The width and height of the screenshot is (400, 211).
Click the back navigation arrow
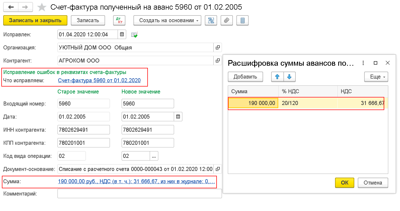(11, 7)
